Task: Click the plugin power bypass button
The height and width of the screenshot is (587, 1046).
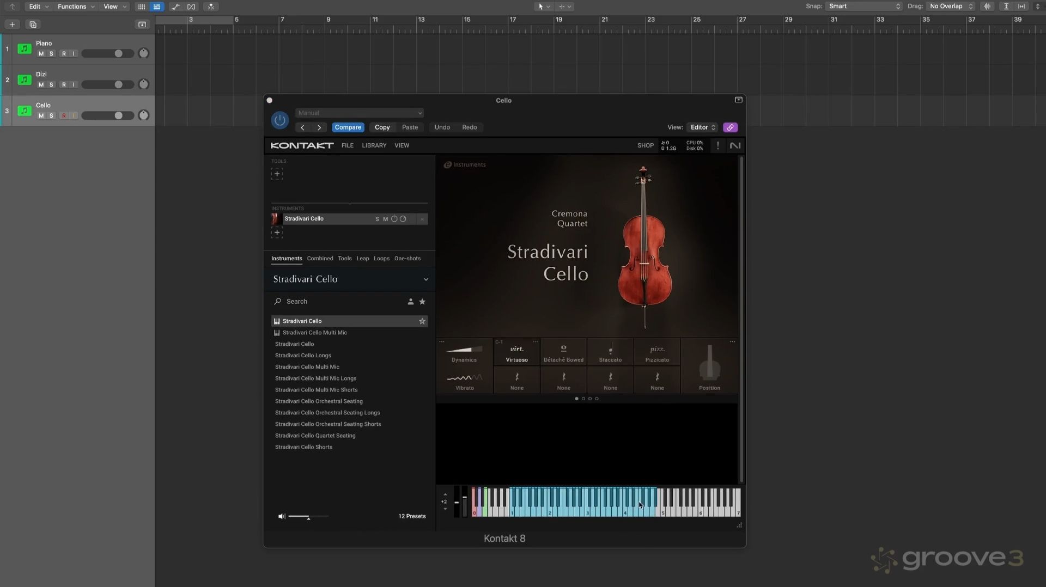Action: (x=279, y=120)
